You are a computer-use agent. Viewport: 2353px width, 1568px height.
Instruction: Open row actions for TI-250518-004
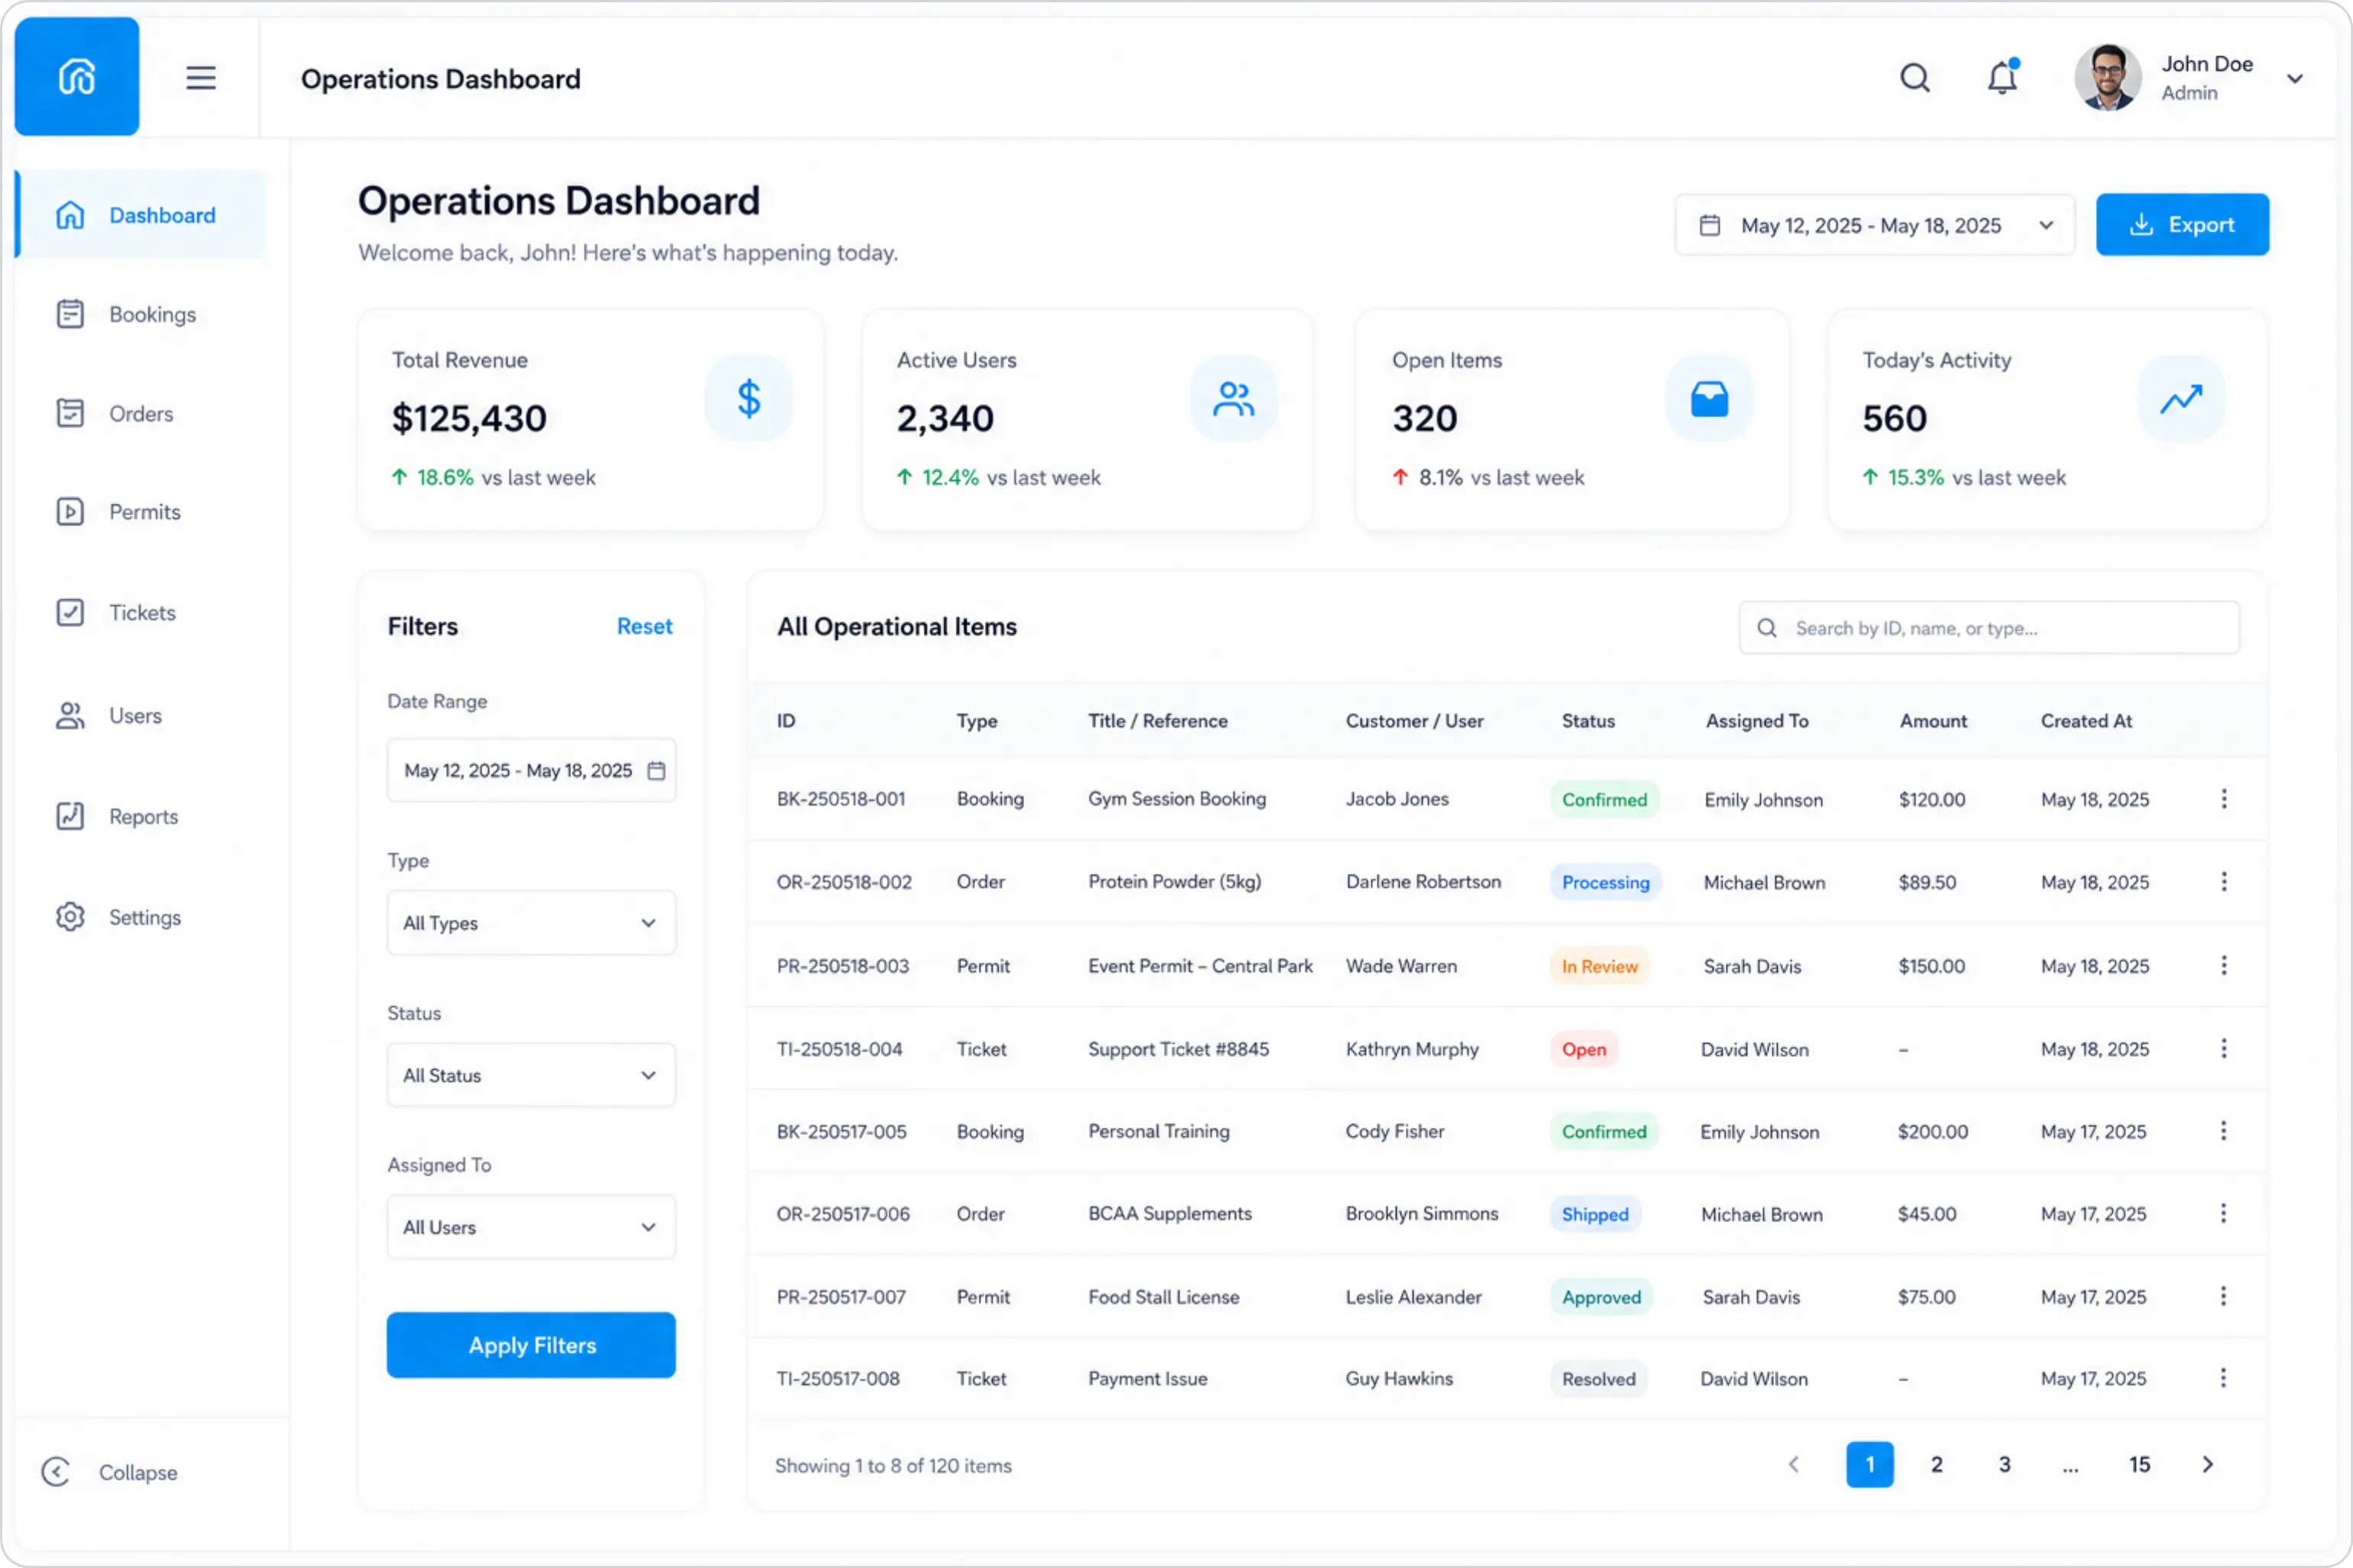click(x=2223, y=1049)
